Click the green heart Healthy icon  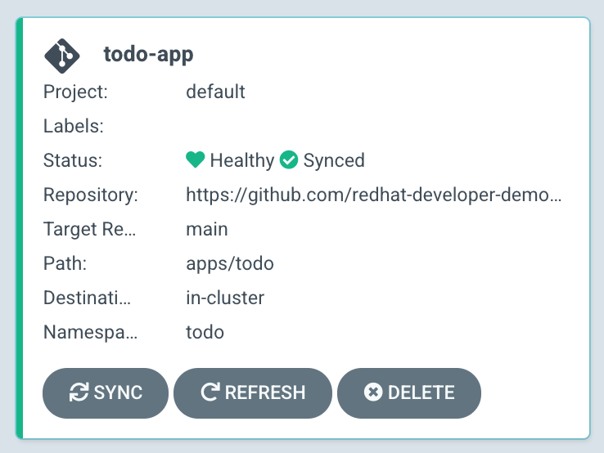coord(196,159)
